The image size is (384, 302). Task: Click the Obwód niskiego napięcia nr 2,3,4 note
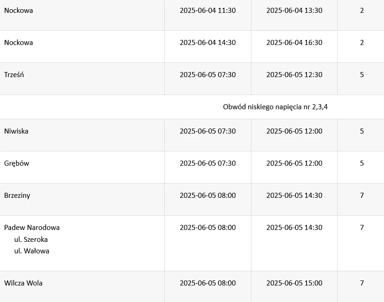tap(275, 107)
